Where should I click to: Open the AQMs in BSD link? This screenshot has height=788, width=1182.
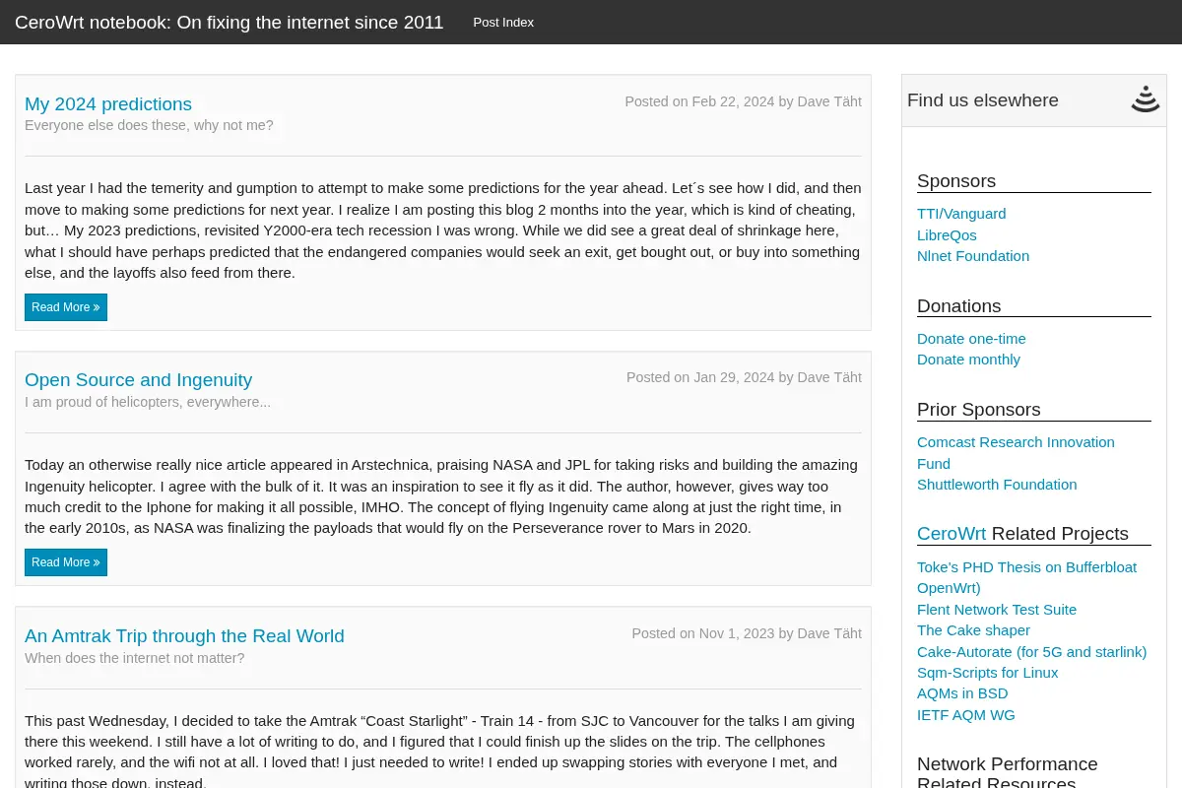(x=962, y=693)
